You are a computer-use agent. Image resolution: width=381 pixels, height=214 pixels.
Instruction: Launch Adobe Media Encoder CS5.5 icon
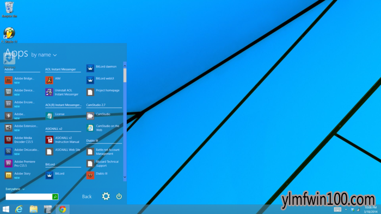pos(9,140)
